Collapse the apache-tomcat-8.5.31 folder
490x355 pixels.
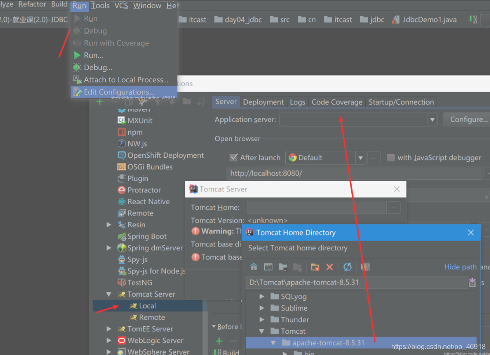273,343
